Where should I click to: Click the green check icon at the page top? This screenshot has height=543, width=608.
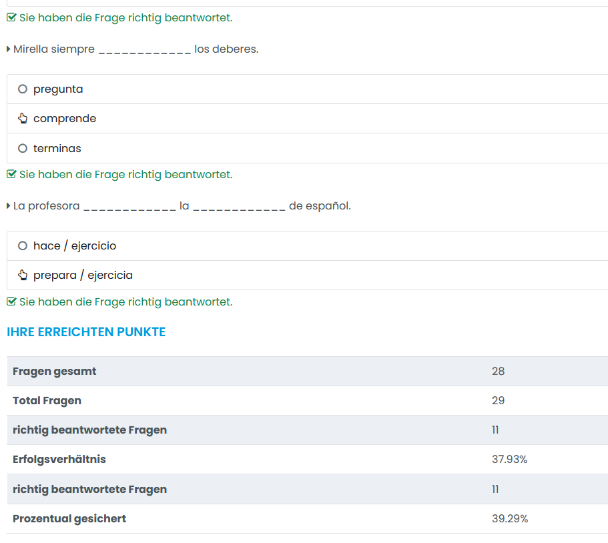(11, 18)
